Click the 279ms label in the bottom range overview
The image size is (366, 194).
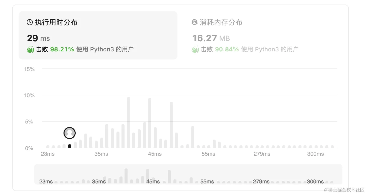coord(261,182)
